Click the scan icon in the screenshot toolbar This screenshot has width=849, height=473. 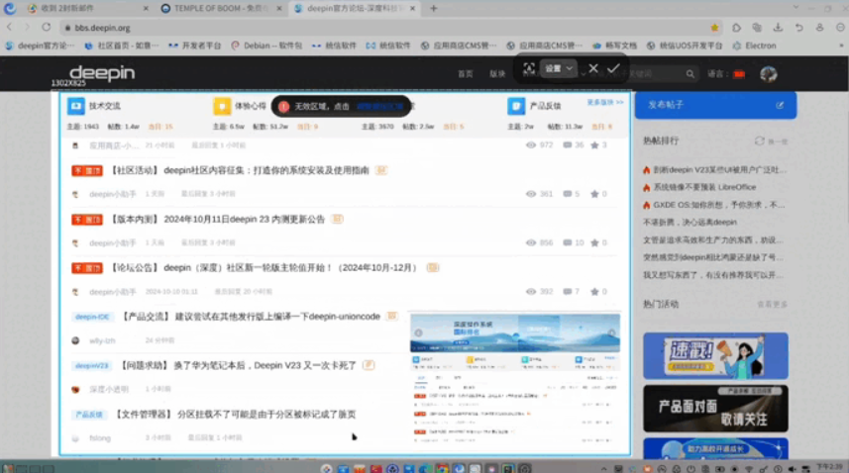tap(529, 68)
